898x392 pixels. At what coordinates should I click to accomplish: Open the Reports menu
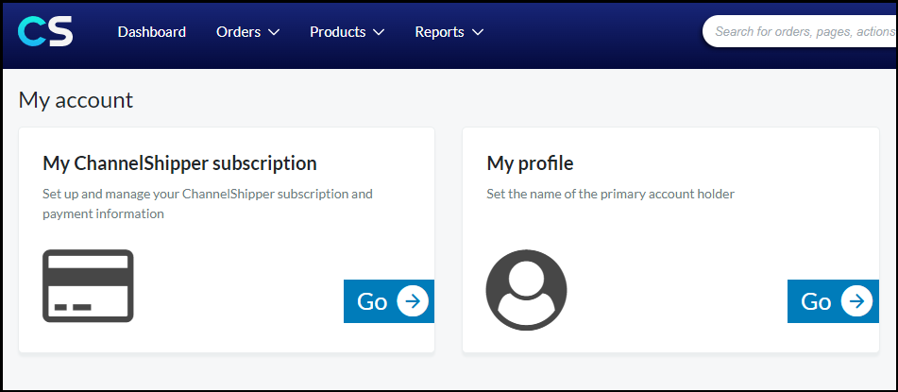coord(449,32)
